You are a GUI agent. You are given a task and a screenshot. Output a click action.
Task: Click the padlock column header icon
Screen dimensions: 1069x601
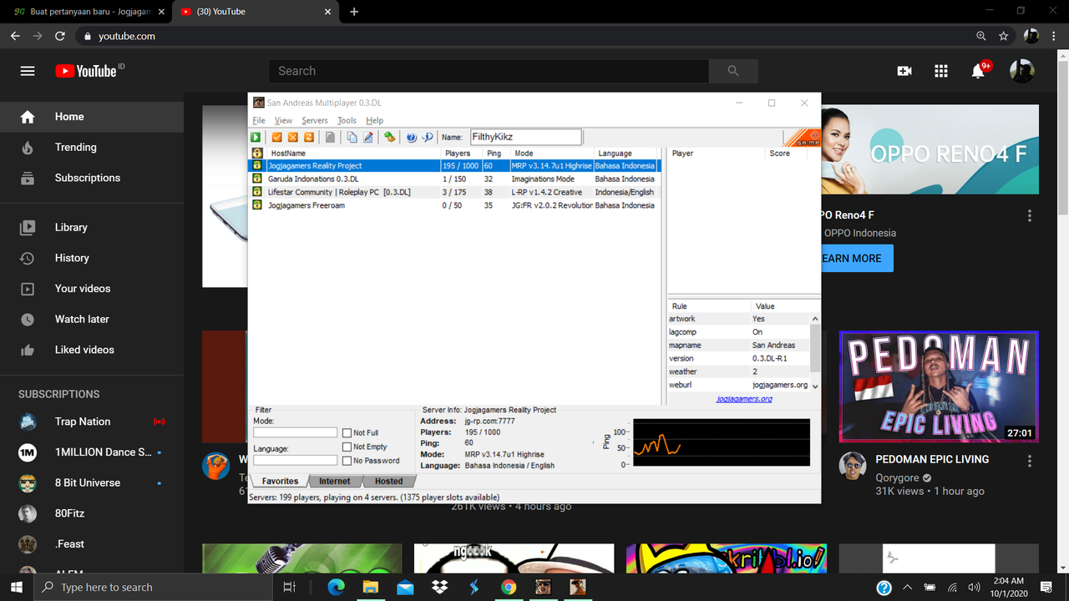coord(257,154)
